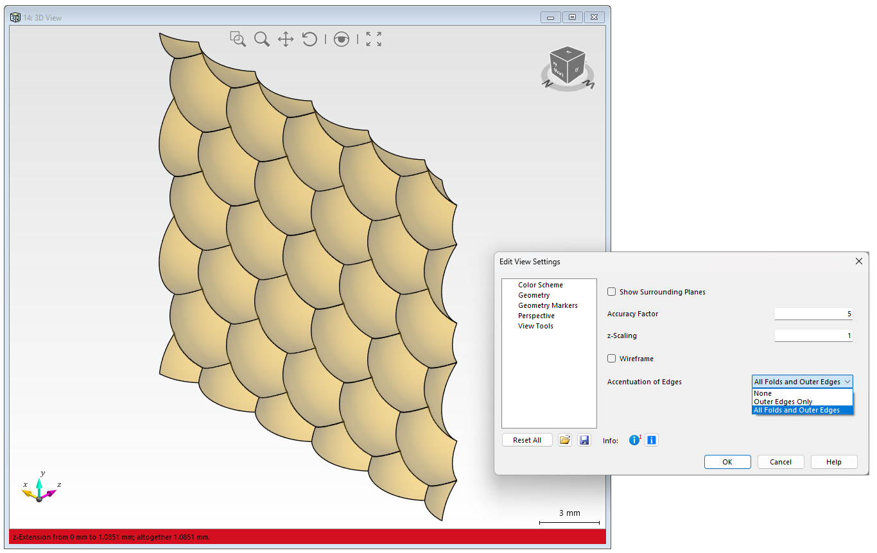The image size is (877, 553).
Task: Choose Outer Edges Only option
Action: tap(803, 402)
